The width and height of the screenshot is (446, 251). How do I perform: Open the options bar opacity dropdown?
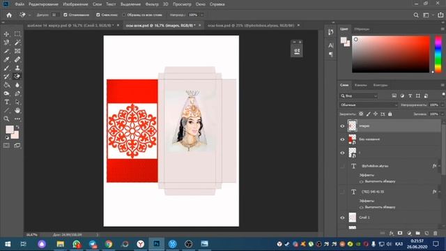tap(202, 15)
